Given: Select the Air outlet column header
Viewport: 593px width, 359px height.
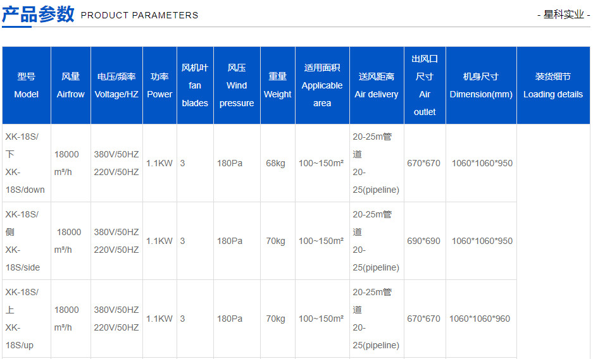Looking at the screenshot, I should [425, 85].
